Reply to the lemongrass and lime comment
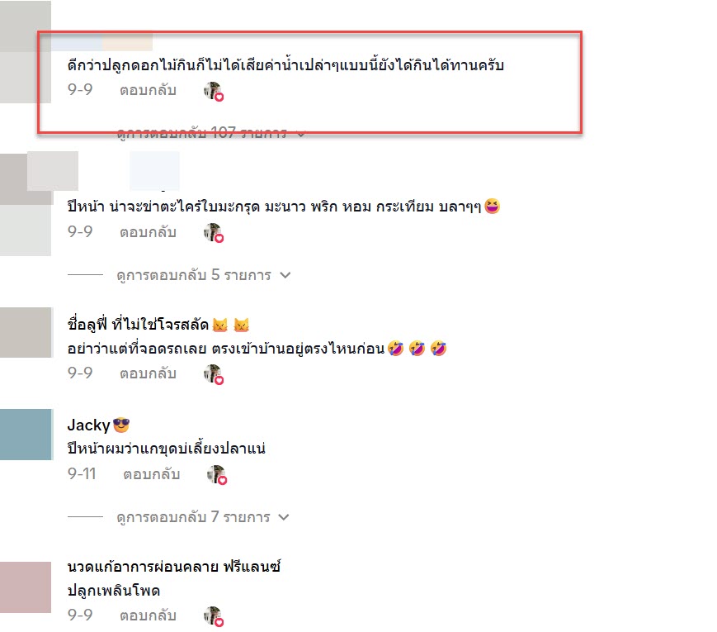The height and width of the screenshot is (632, 717). [x=149, y=232]
